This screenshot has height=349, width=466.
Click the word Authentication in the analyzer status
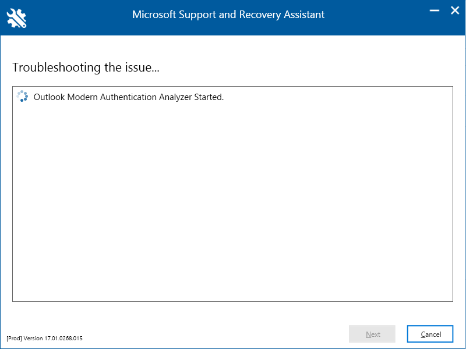(128, 97)
